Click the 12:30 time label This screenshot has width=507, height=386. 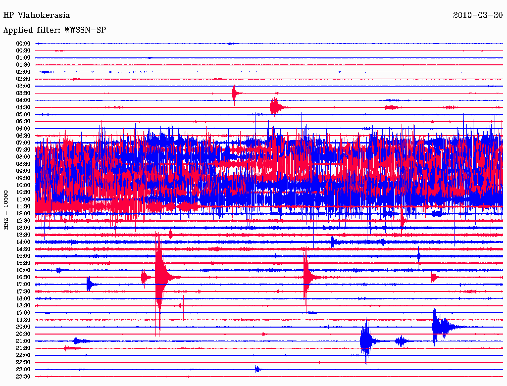(23, 221)
